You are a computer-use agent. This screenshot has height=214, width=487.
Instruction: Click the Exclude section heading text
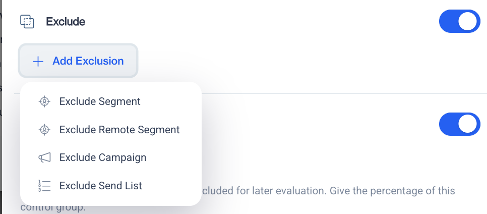tap(66, 22)
